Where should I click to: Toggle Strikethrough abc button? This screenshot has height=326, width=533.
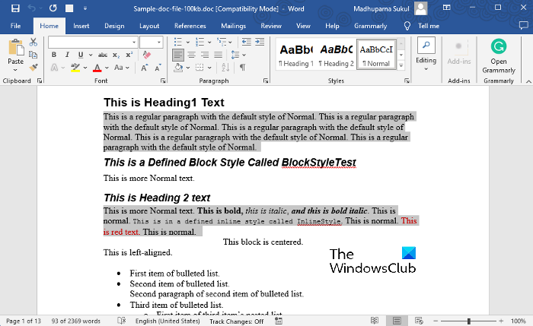click(x=103, y=55)
